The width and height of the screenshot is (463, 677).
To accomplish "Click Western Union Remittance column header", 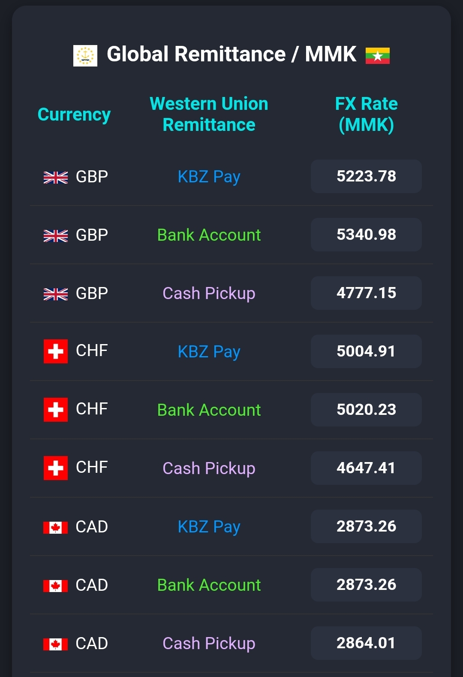I will tap(209, 114).
